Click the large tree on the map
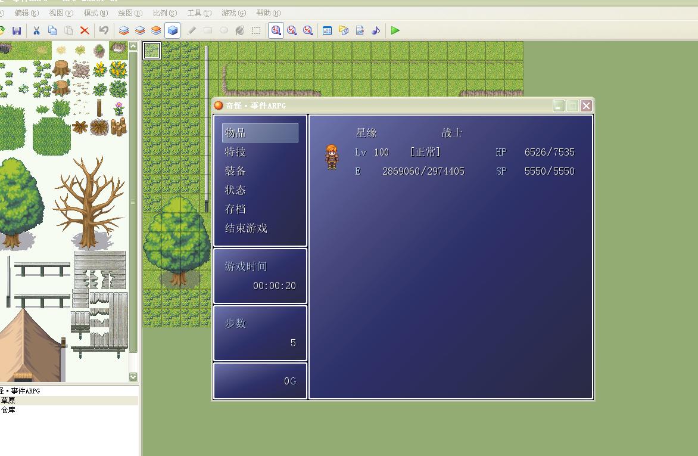Viewport: 698px width, 456px height. 177,241
